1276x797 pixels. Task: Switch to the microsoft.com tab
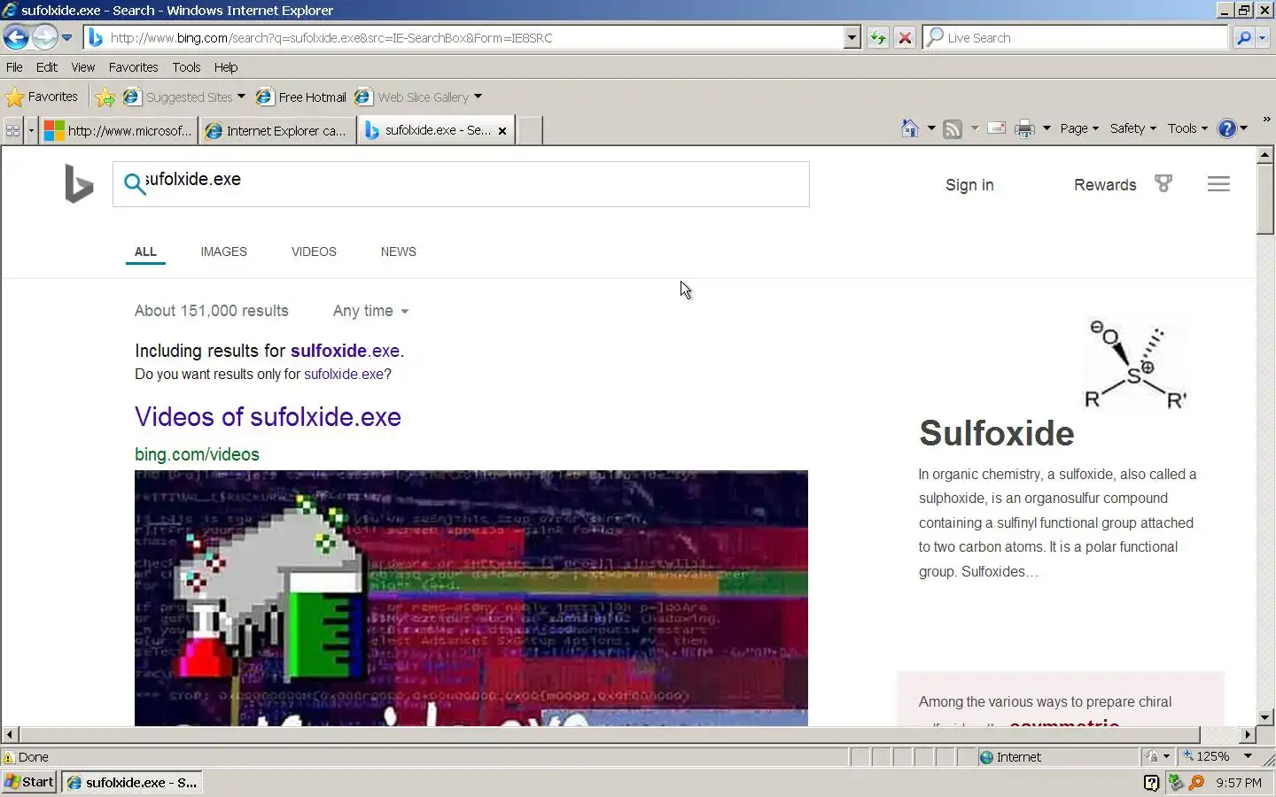pyautogui.click(x=119, y=130)
